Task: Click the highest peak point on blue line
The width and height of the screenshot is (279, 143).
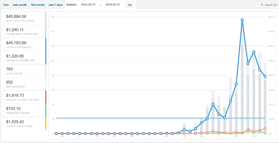Action: 242,20
